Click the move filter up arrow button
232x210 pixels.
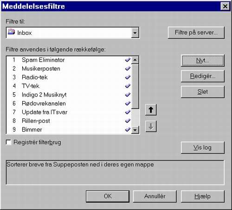pos(151,110)
